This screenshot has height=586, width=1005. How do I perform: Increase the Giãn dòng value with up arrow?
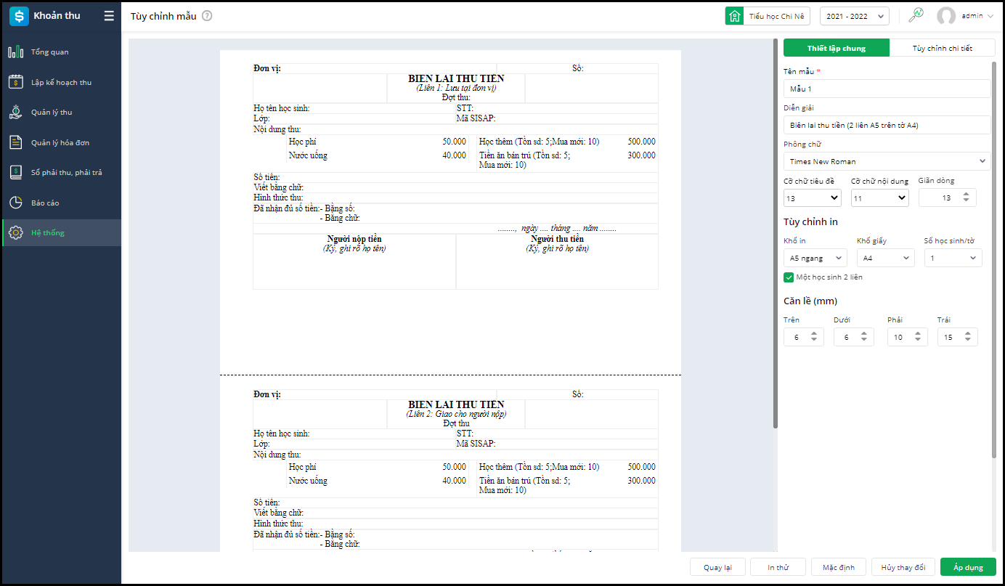click(966, 194)
